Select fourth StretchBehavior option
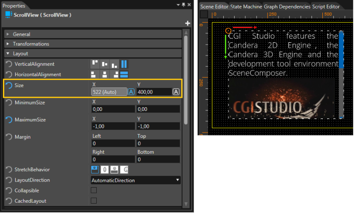This screenshot has height=213, width=354. [124, 170]
